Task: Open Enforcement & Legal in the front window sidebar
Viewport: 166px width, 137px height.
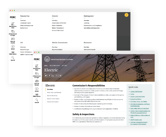Action: [x=37, y=75]
